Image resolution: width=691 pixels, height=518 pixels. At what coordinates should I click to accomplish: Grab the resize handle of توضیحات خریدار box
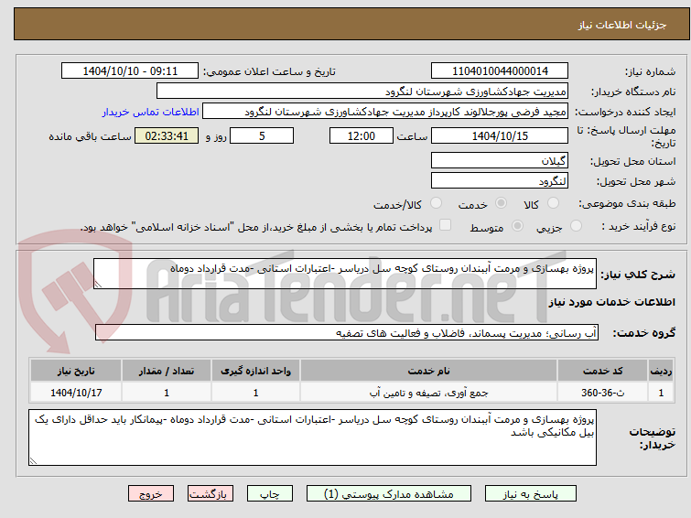coord(33,461)
